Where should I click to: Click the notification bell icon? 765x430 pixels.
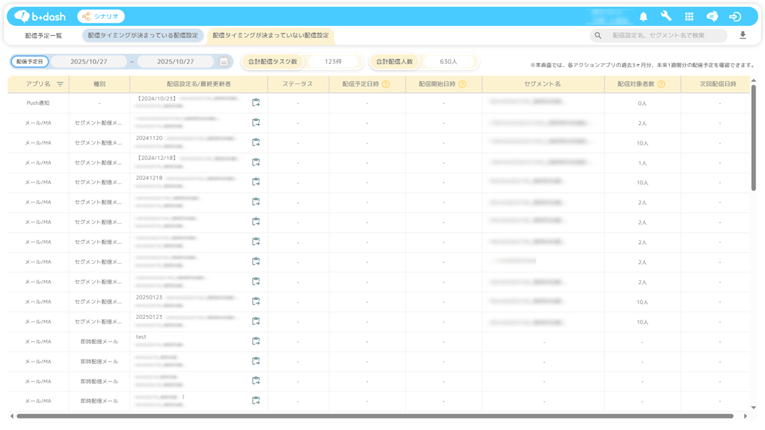coord(644,16)
